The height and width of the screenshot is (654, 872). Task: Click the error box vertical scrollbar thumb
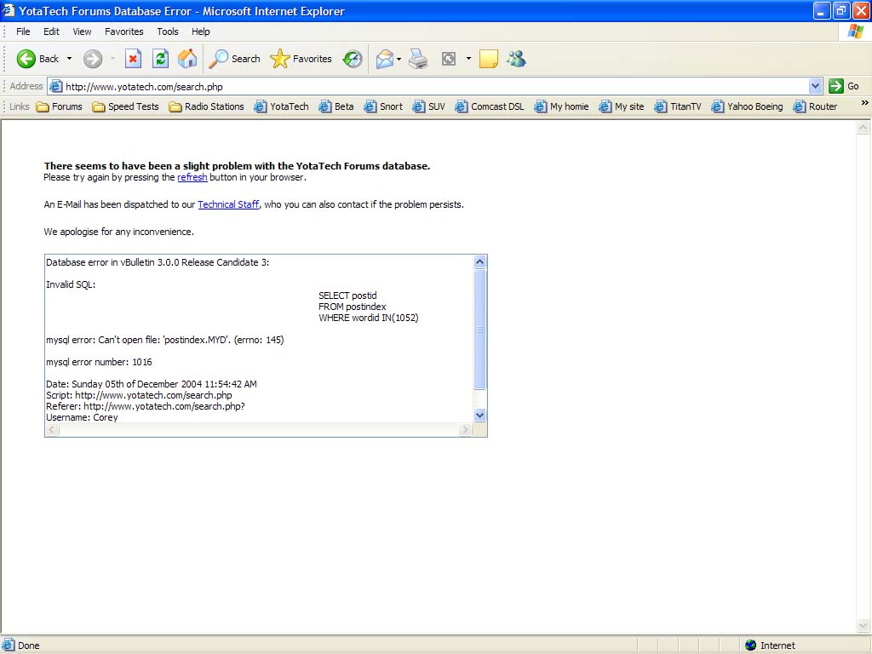pos(479,330)
